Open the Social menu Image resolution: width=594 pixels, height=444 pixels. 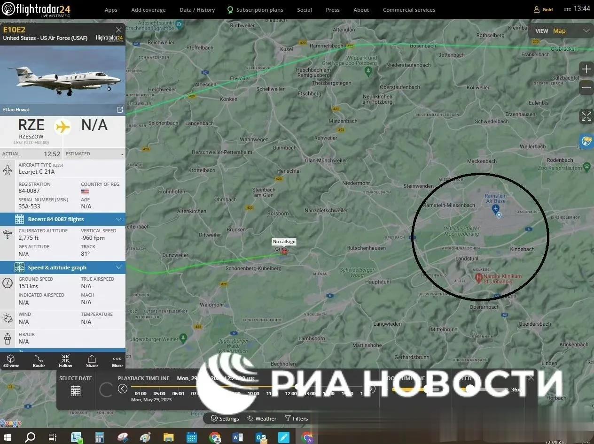tap(305, 10)
